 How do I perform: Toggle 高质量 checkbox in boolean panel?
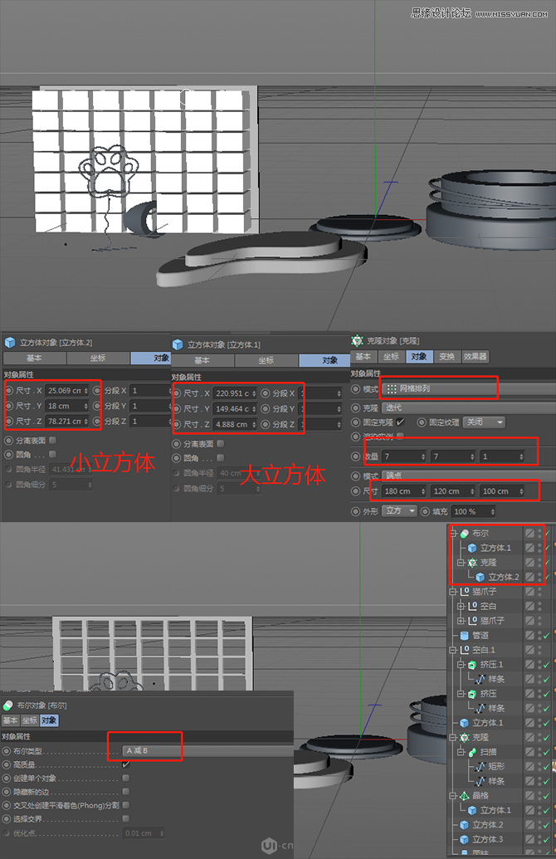click(126, 764)
